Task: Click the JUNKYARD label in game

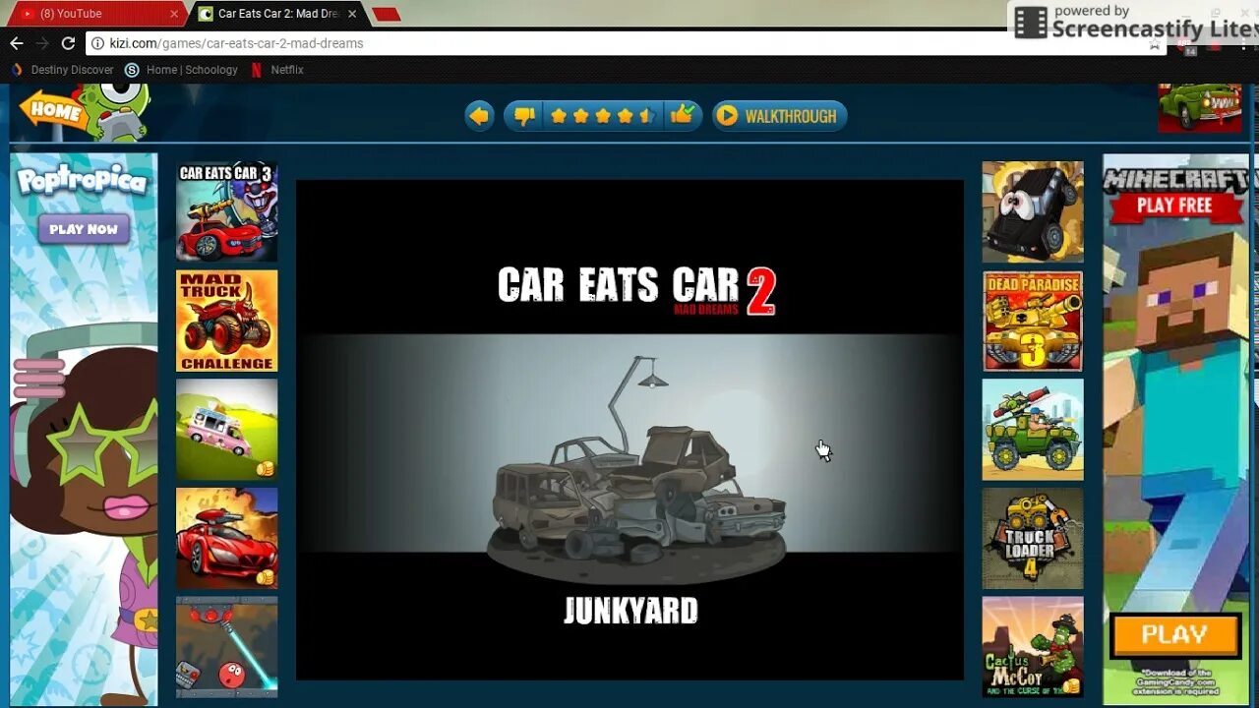Action: coord(630,611)
